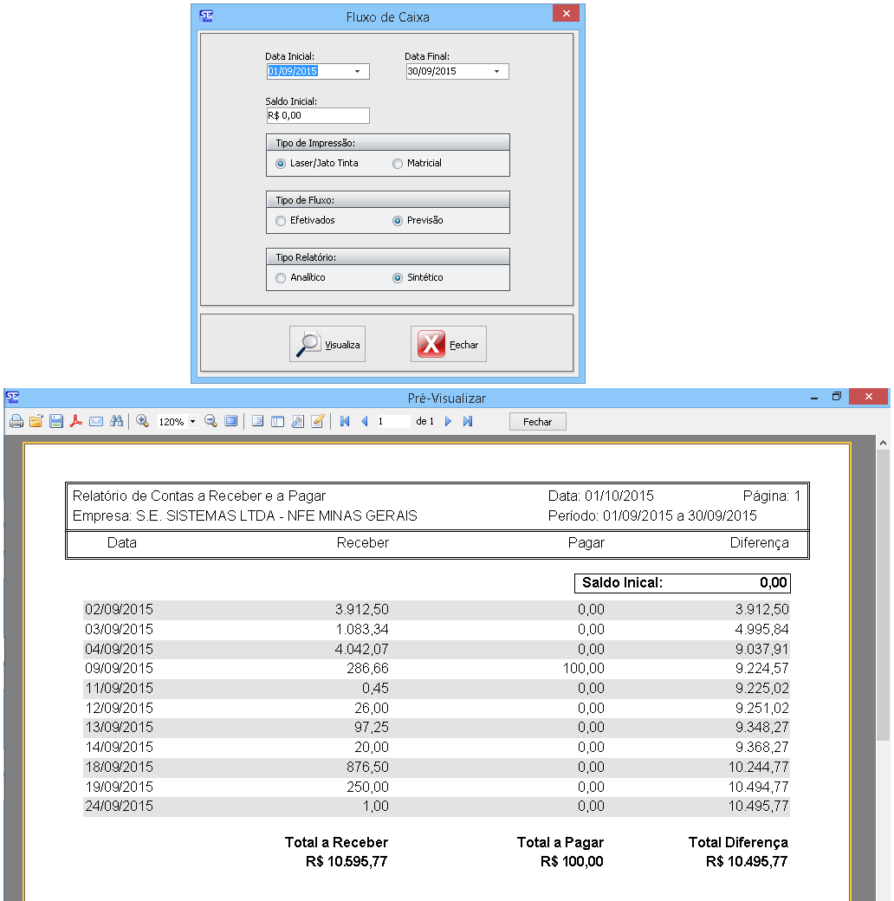The image size is (894, 901).
Task: Open the Data Inicial date dropdown
Action: click(357, 72)
